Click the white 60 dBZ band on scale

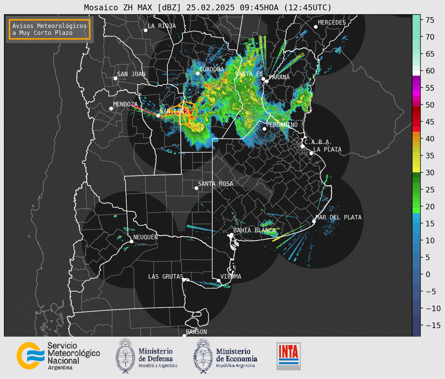click(x=416, y=73)
